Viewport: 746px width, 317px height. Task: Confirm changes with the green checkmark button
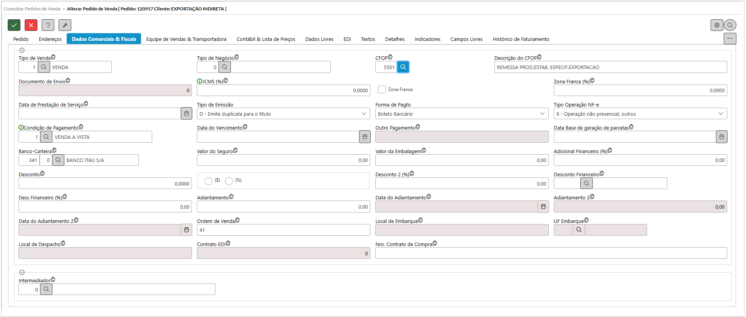click(x=14, y=25)
